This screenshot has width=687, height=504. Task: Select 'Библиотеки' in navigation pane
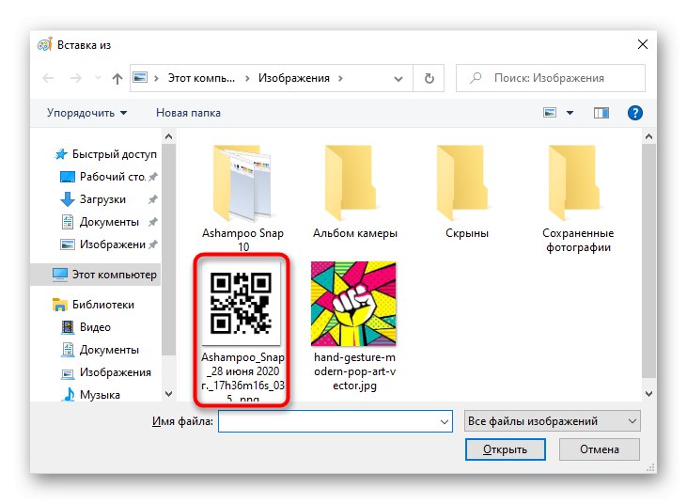103,305
